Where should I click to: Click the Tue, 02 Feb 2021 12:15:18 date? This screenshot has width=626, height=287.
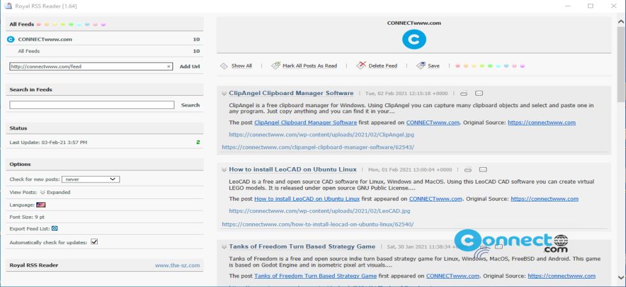tap(406, 94)
